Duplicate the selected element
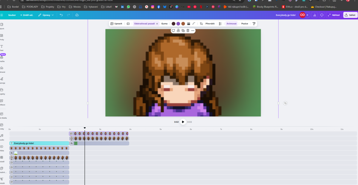Screen dimensions: 358x185 (183, 30)
